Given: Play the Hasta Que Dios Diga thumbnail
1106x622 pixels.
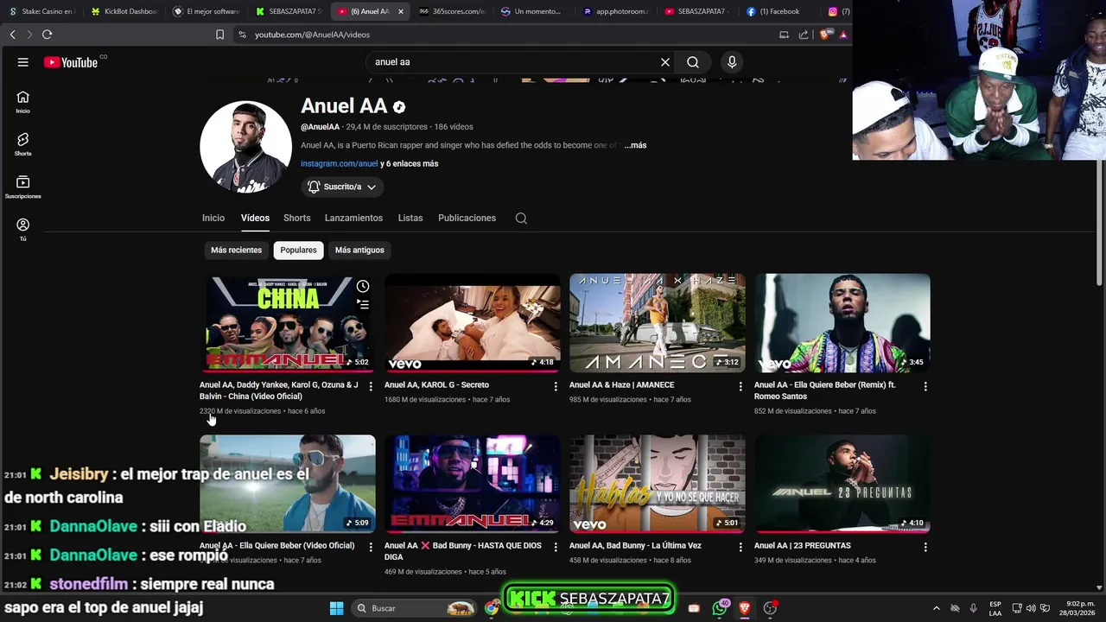Looking at the screenshot, I should point(472,484).
